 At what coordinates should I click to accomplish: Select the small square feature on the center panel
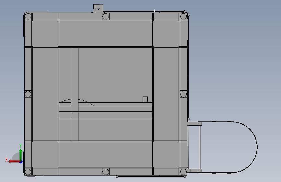tap(145, 99)
